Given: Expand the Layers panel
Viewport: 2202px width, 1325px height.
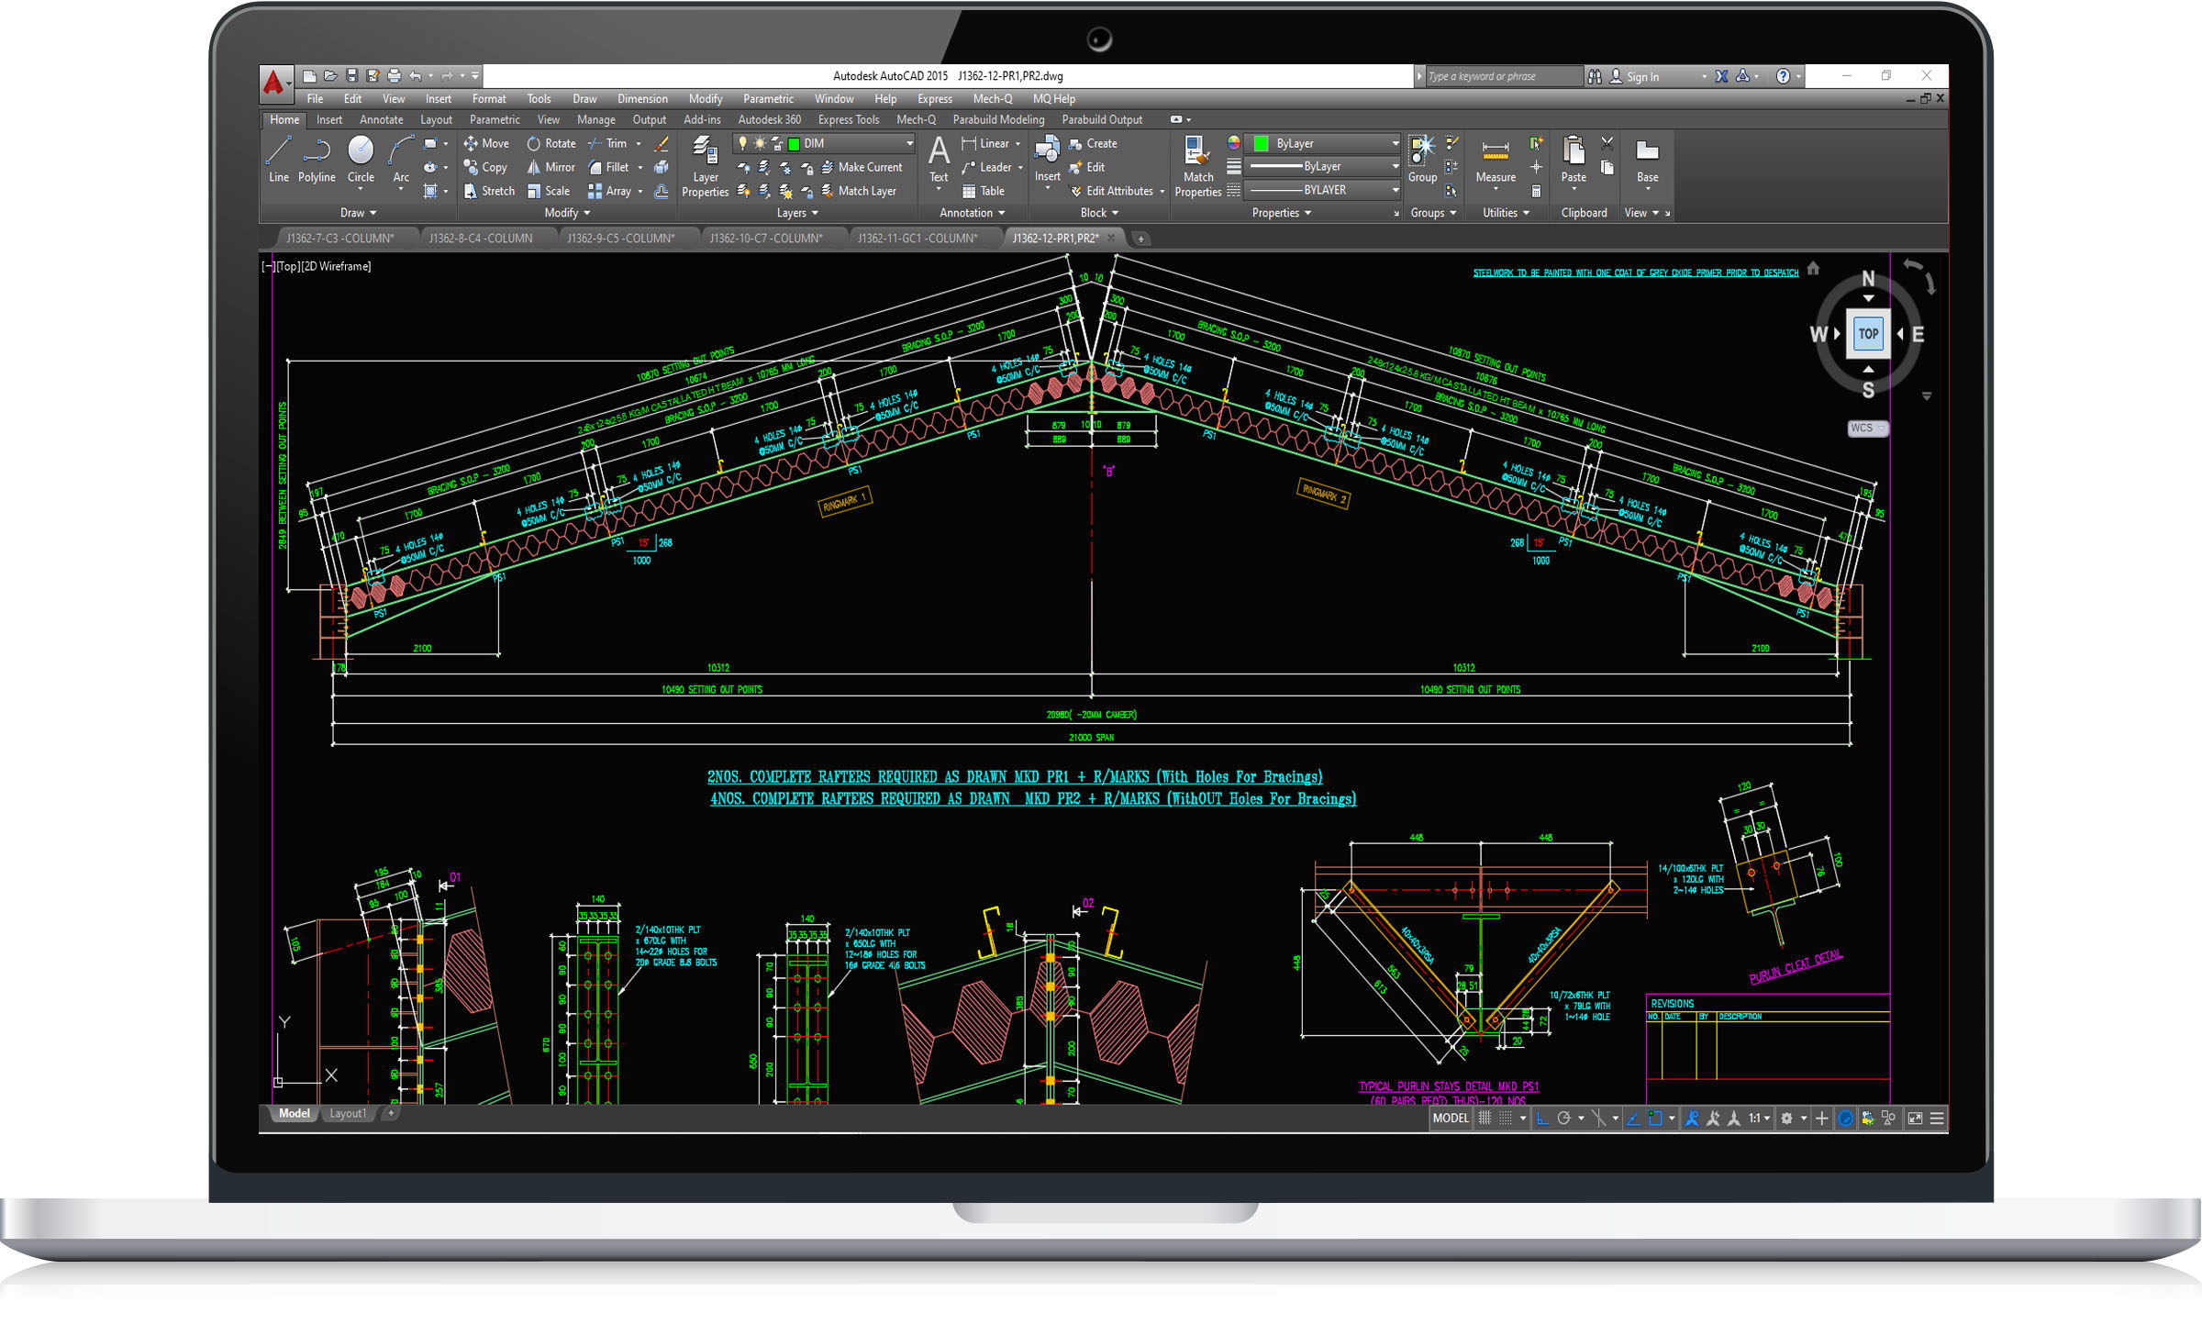Looking at the screenshot, I should coord(797,213).
